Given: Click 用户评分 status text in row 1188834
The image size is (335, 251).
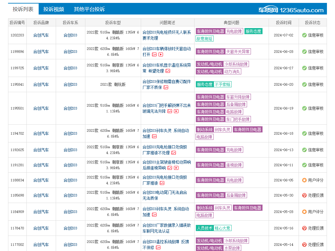Looking at the screenshot, I should pyautogui.click(x=316, y=180).
